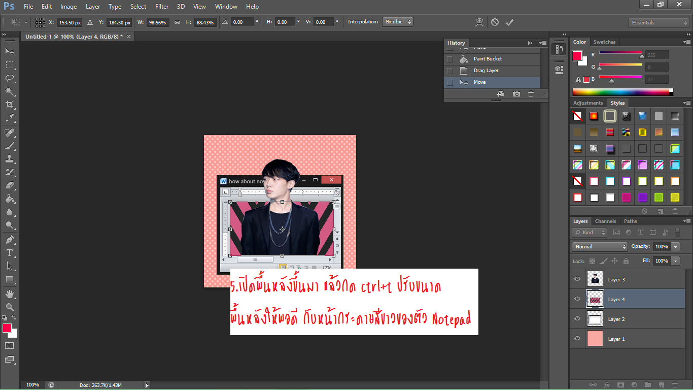Select the Rectangle shape tool

[x=10, y=280]
